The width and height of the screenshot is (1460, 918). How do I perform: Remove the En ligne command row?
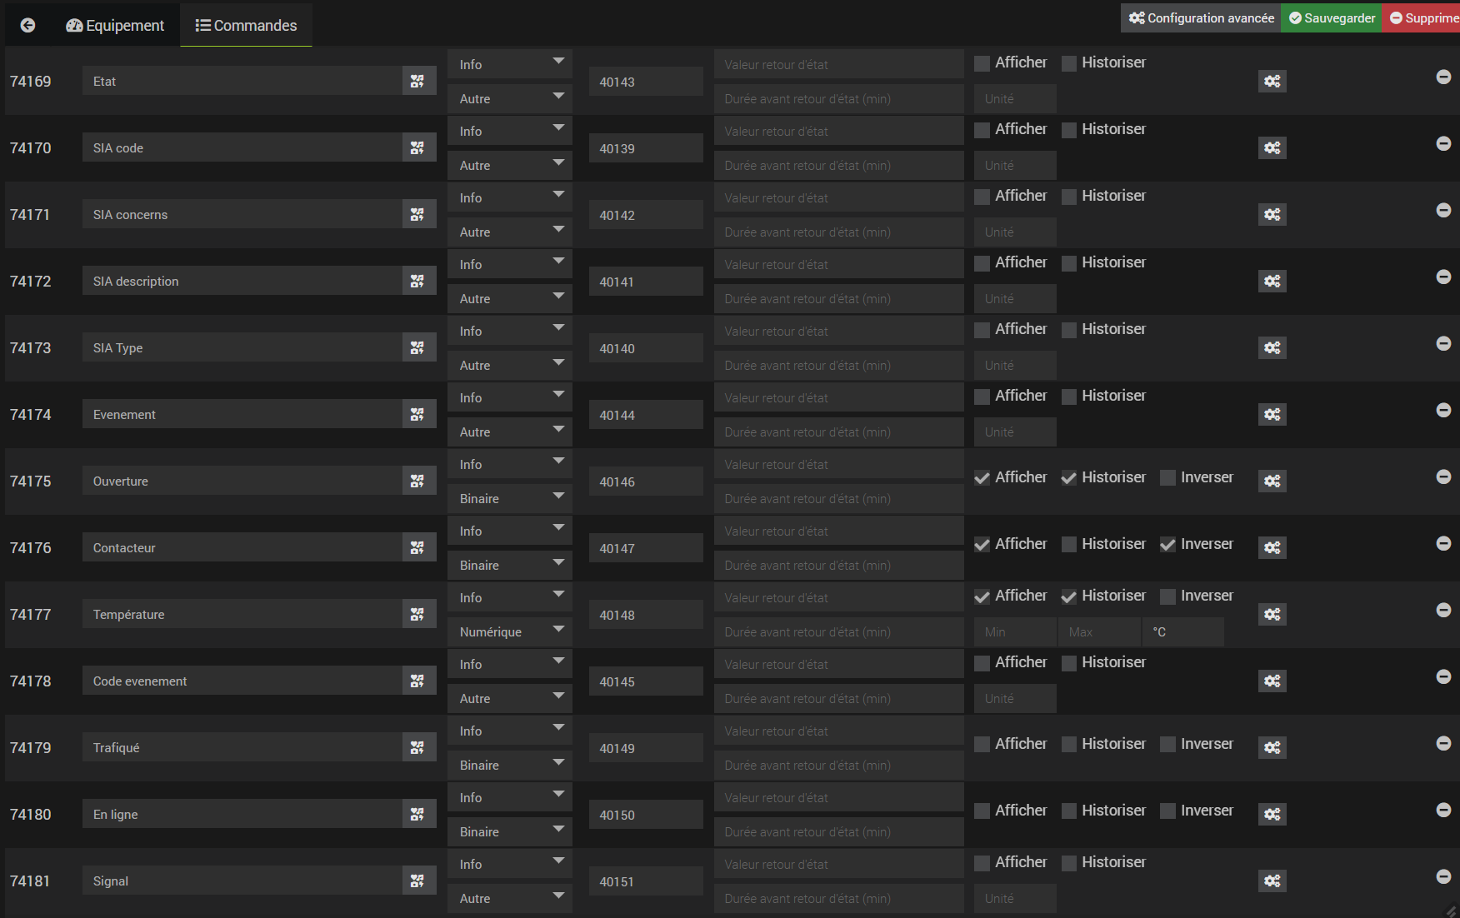coord(1444,810)
